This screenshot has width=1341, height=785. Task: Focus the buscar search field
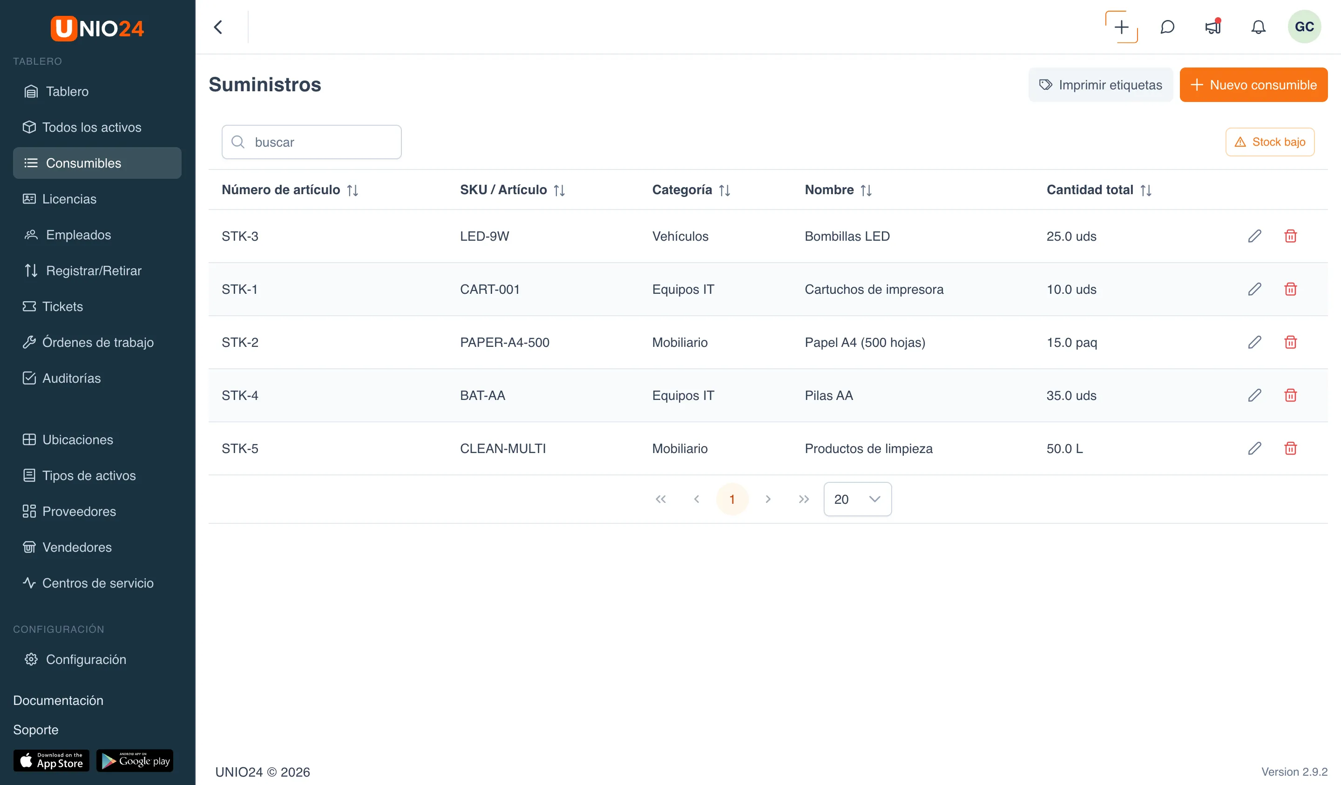[312, 142]
